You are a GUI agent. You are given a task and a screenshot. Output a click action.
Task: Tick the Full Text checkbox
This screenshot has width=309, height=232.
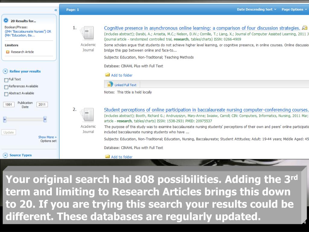6,80
